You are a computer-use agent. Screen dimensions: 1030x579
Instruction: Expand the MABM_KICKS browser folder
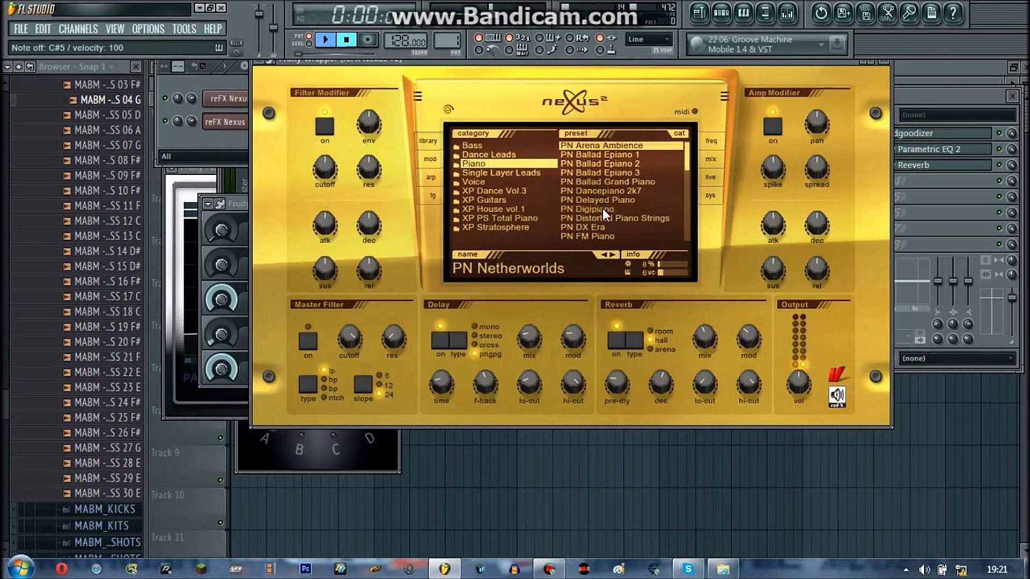(x=105, y=509)
